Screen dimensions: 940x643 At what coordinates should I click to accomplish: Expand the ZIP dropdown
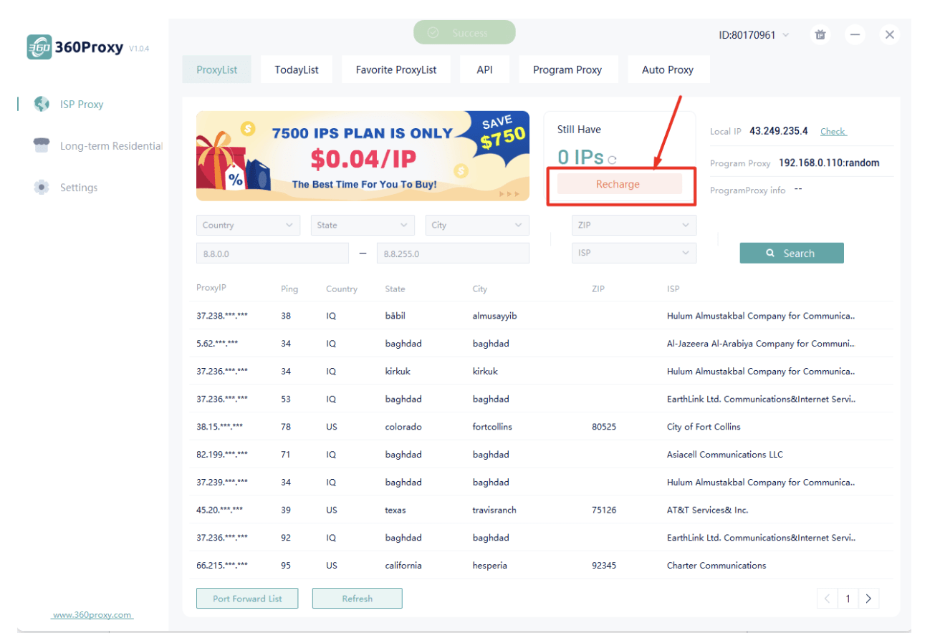[x=633, y=225]
